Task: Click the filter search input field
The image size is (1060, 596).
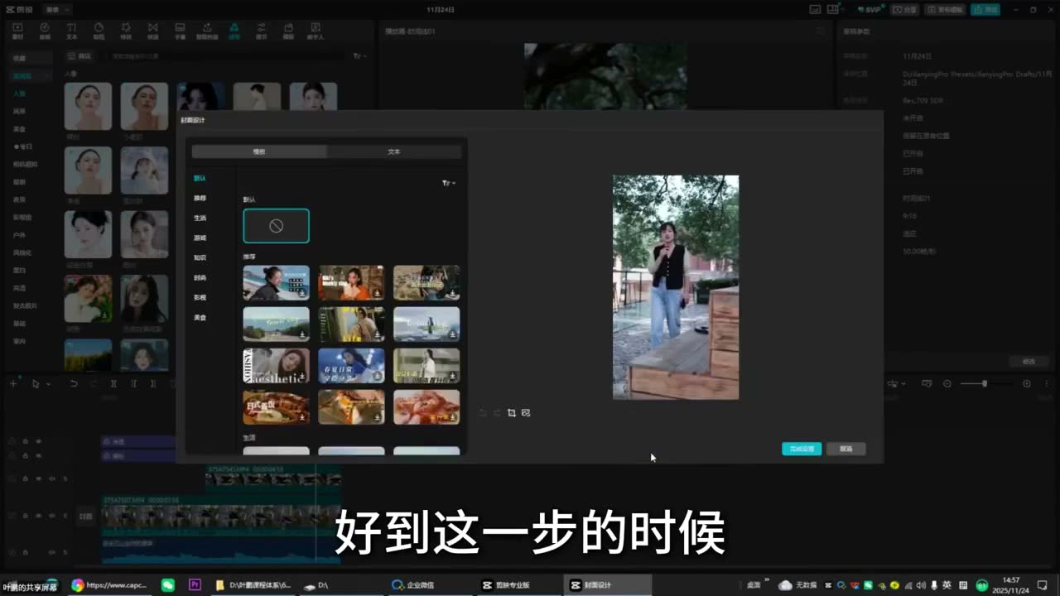Action: pyautogui.click(x=224, y=56)
